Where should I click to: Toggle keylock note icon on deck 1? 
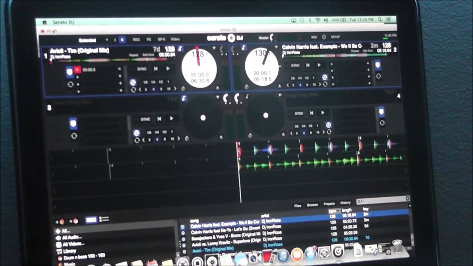point(180,49)
